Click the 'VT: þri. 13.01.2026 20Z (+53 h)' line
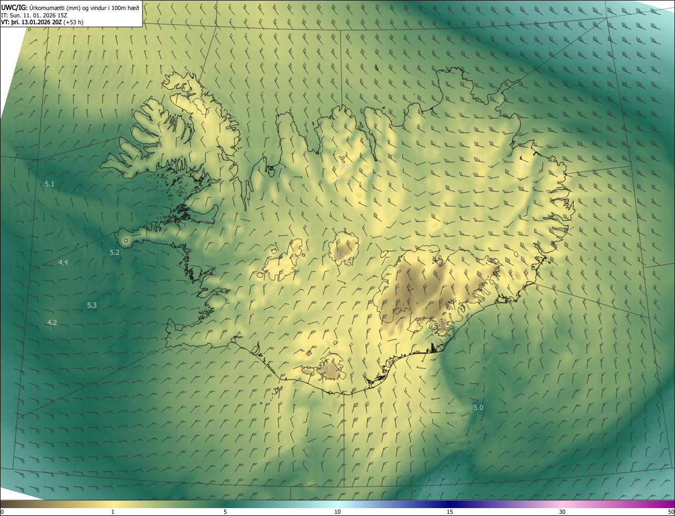Image resolution: width=675 pixels, height=516 pixels. (x=42, y=22)
